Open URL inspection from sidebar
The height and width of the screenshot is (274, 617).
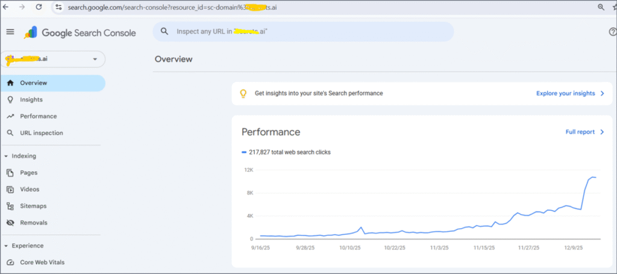pos(41,132)
